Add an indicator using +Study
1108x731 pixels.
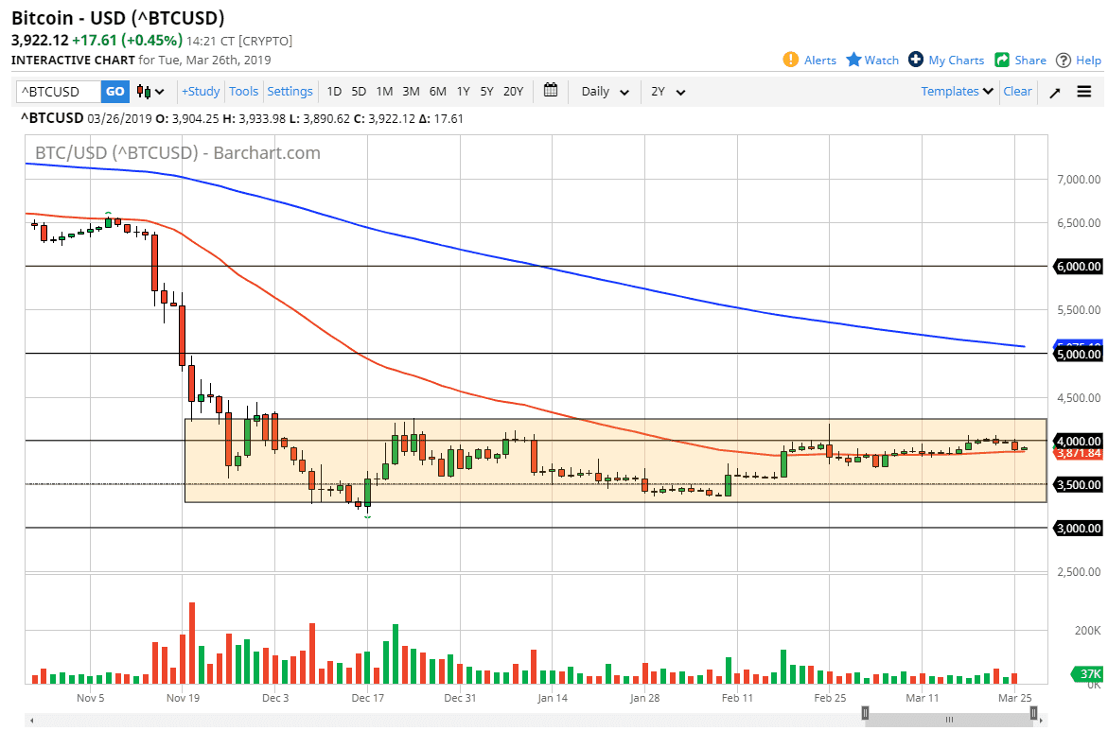pos(200,91)
